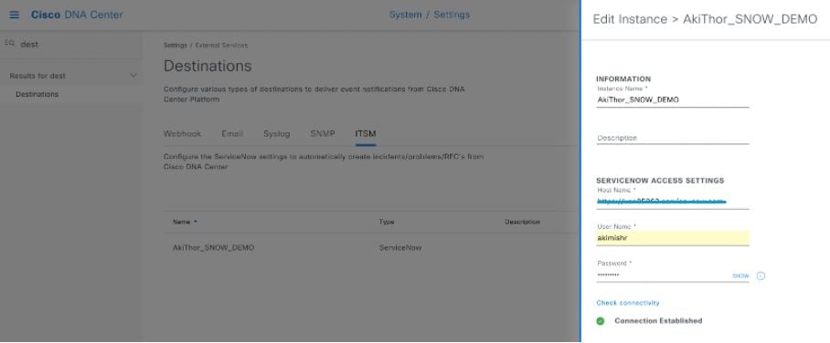This screenshot has height=343, width=830.
Task: Click the green Connection Established status icon
Action: (x=601, y=321)
